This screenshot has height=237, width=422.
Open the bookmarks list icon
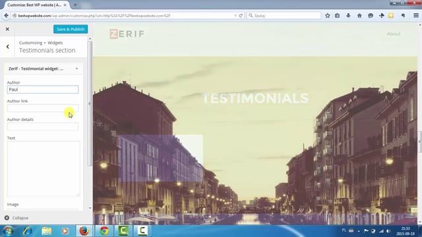tap(337, 16)
